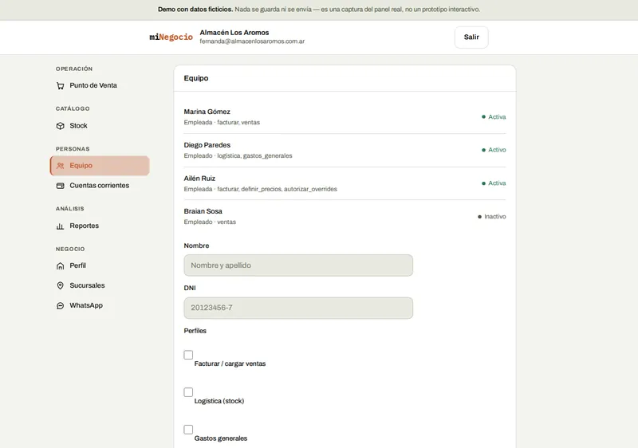Screen dimensions: 638x448
Task: Focus the Nombre y apellido input field
Action: point(298,265)
